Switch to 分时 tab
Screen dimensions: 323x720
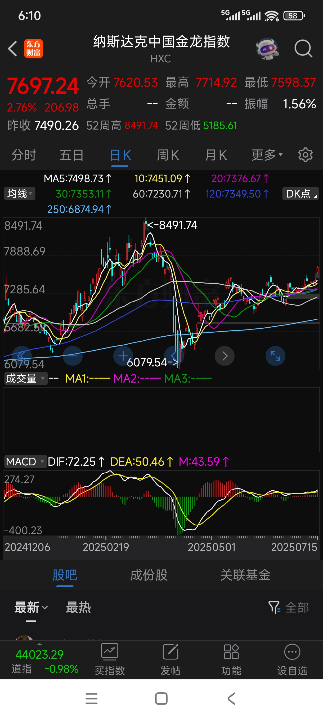pos(24,155)
